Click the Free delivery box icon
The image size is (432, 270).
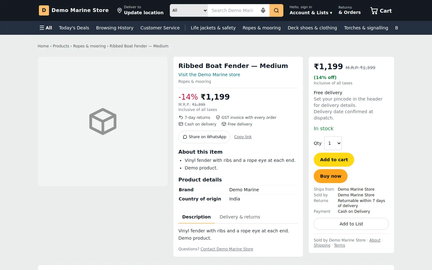click(x=224, y=124)
